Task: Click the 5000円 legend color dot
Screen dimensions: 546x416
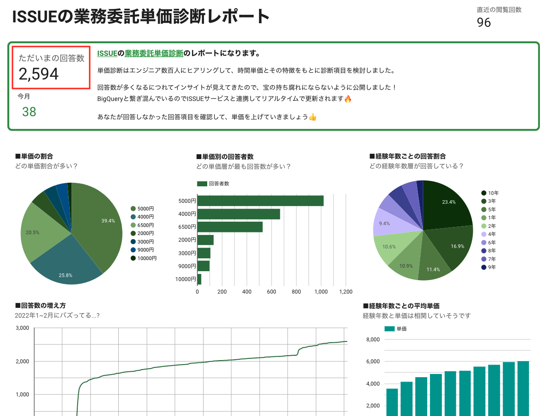Action: (x=133, y=209)
